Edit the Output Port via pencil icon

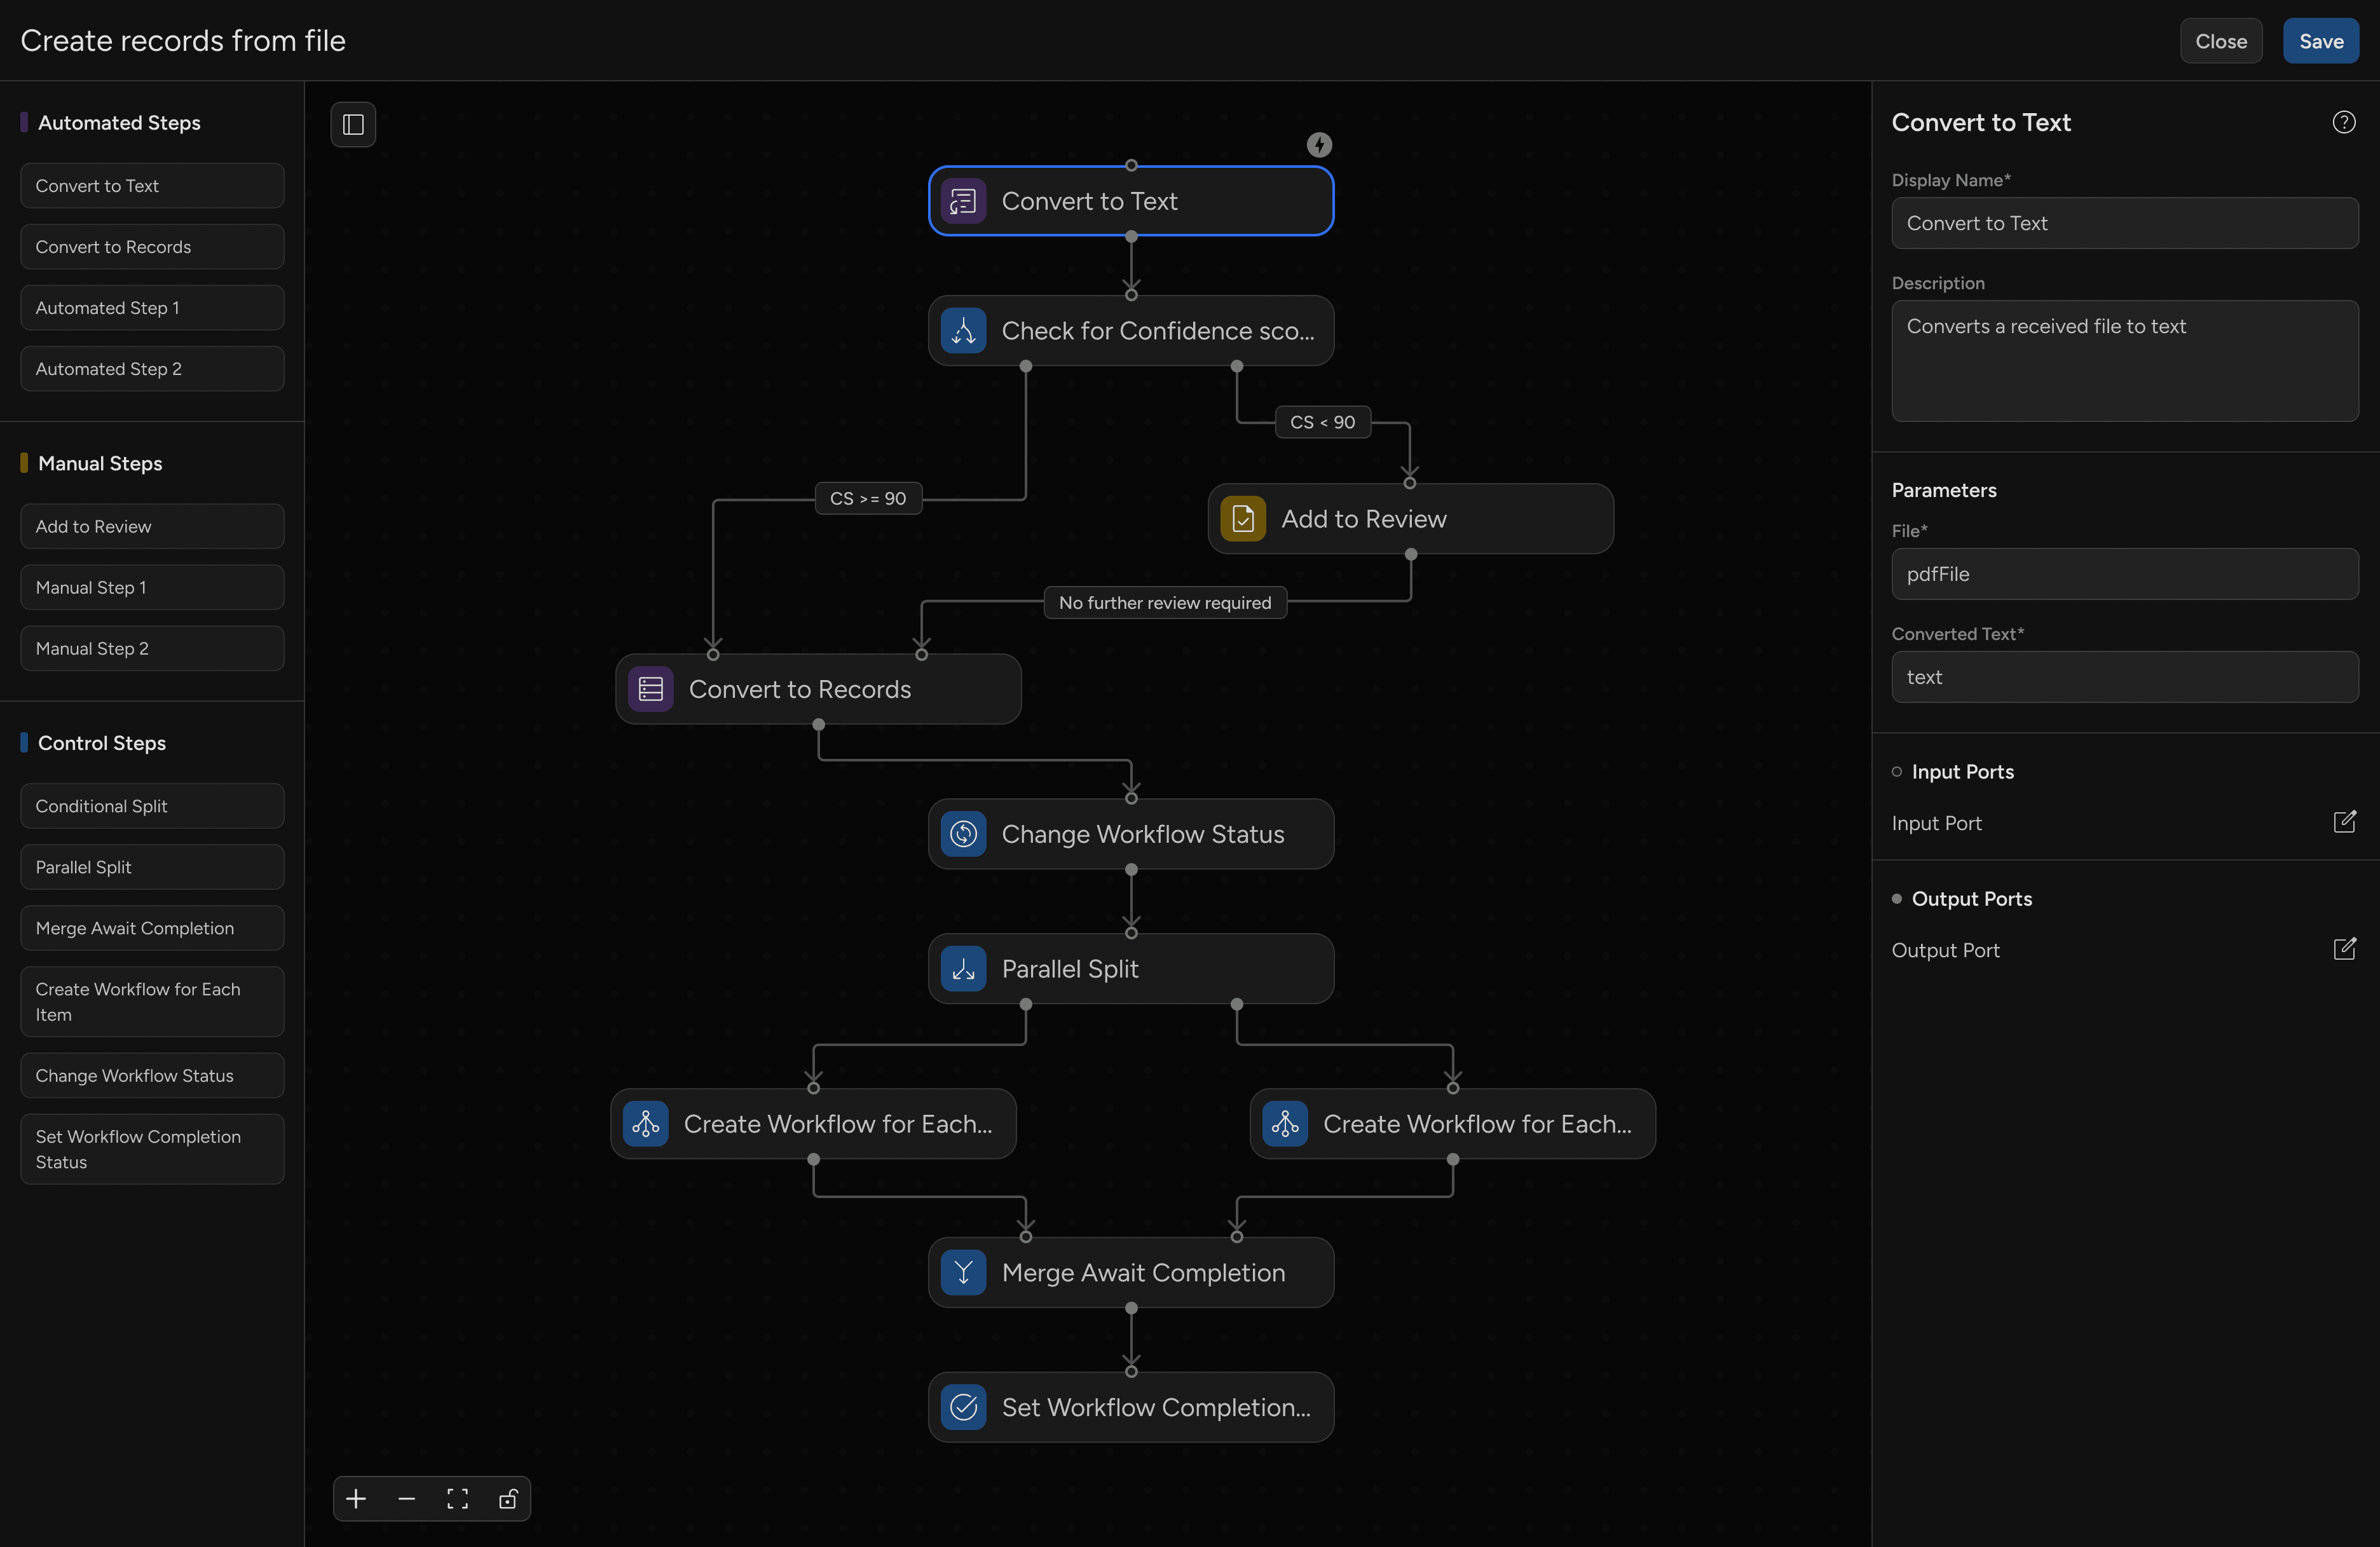click(x=2345, y=948)
